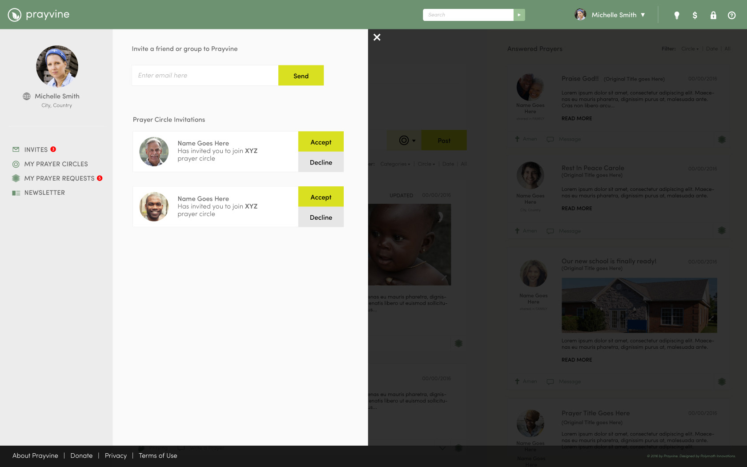This screenshot has height=467, width=747.
Task: Click the Amen cross under Rest In Peace Carole
Action: (517, 230)
